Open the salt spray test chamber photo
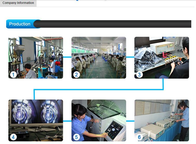 [99, 120]
